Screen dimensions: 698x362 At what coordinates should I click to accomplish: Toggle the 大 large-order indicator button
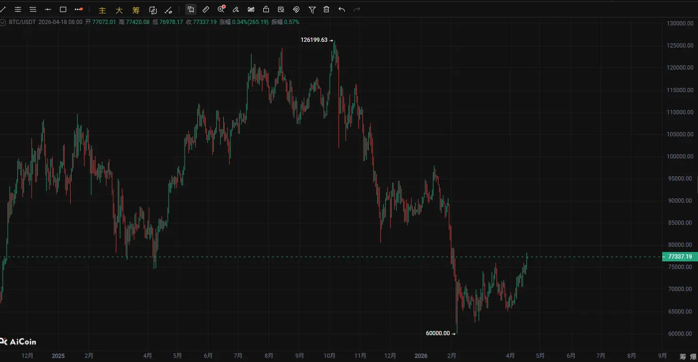(x=119, y=10)
